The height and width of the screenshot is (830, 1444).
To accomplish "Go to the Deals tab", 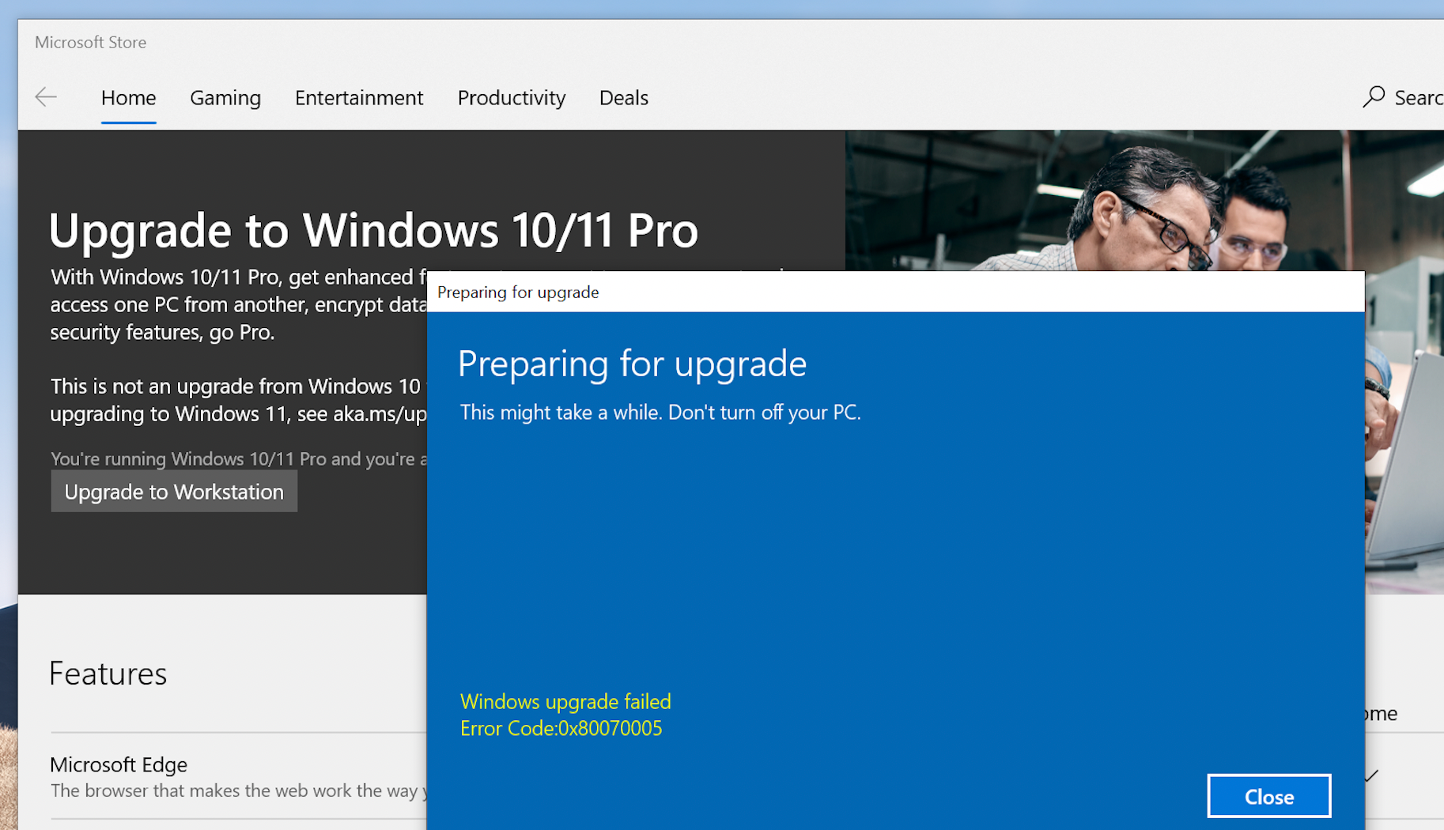I will (x=624, y=98).
